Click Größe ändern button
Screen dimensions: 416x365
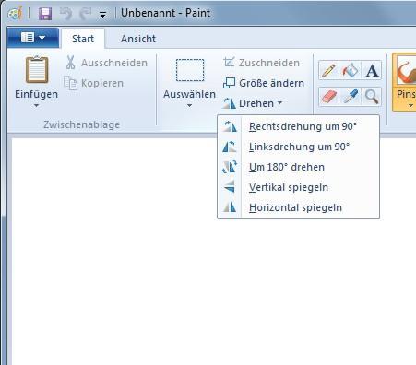264,83
